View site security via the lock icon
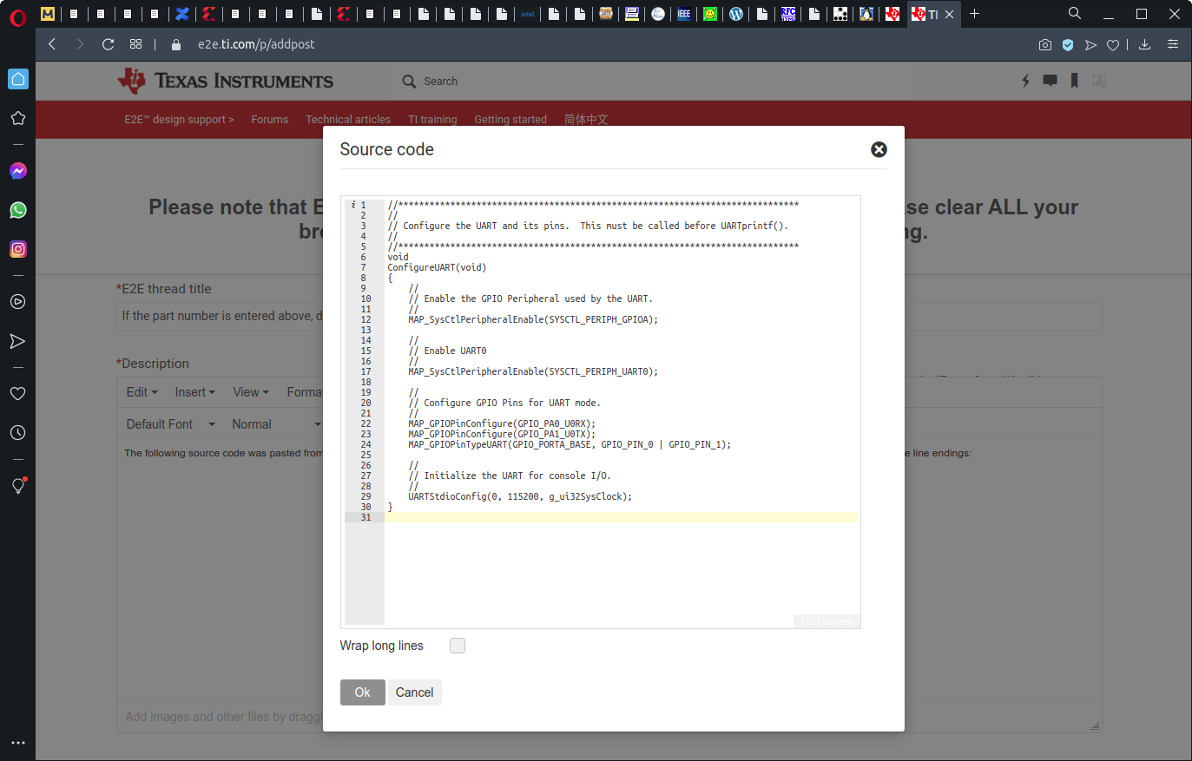The width and height of the screenshot is (1192, 761). click(176, 44)
